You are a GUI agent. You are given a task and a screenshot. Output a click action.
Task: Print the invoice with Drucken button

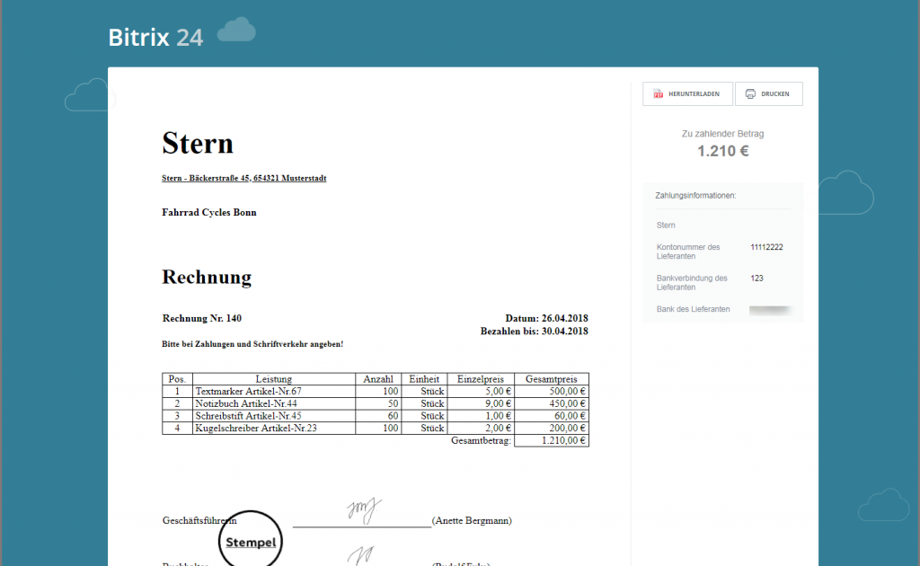point(769,93)
